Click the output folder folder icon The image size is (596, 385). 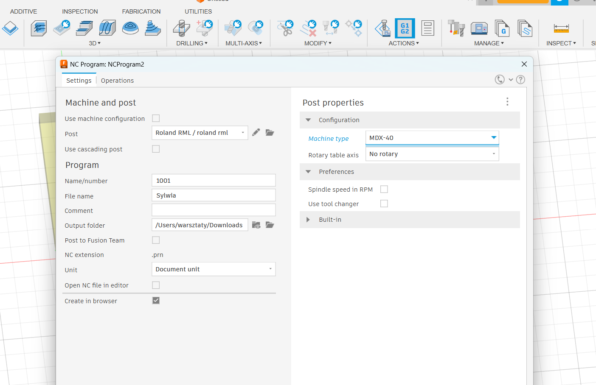[270, 225]
